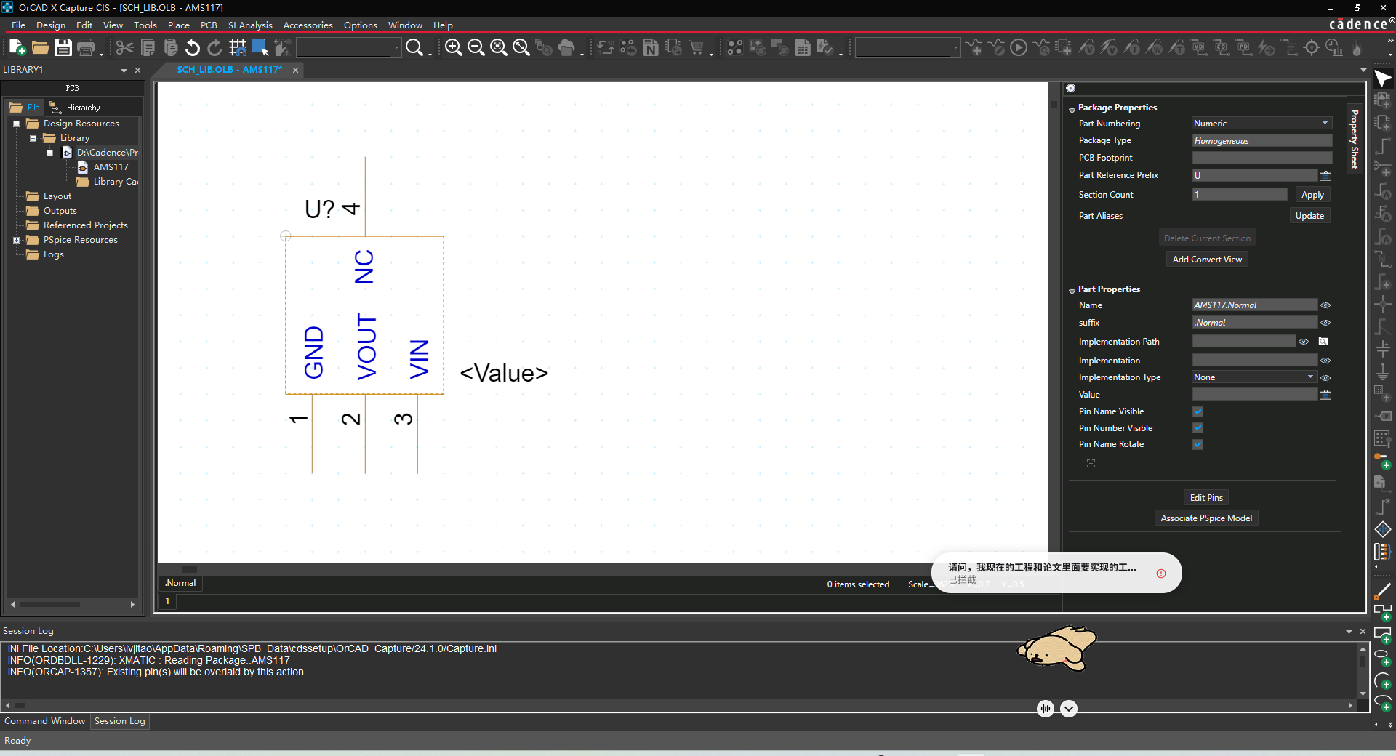
Task: Toggle visibility eye for Implementation Type
Action: pyautogui.click(x=1325, y=378)
